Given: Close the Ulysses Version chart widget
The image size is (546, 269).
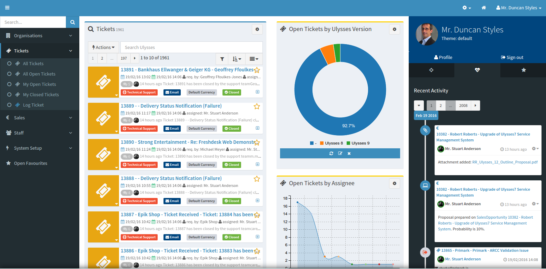Looking at the screenshot, I should (349, 153).
